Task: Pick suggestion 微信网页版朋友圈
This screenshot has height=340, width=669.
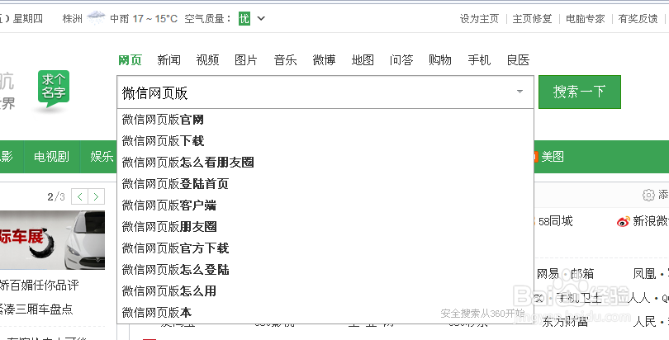Action: [325, 227]
